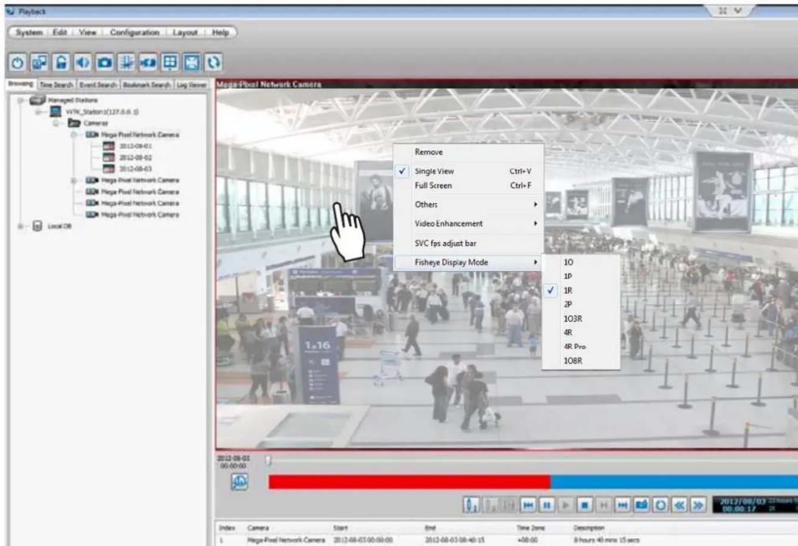Choose 1O fisheye display mode
Viewport: 798px width, 546px height.
point(581,262)
